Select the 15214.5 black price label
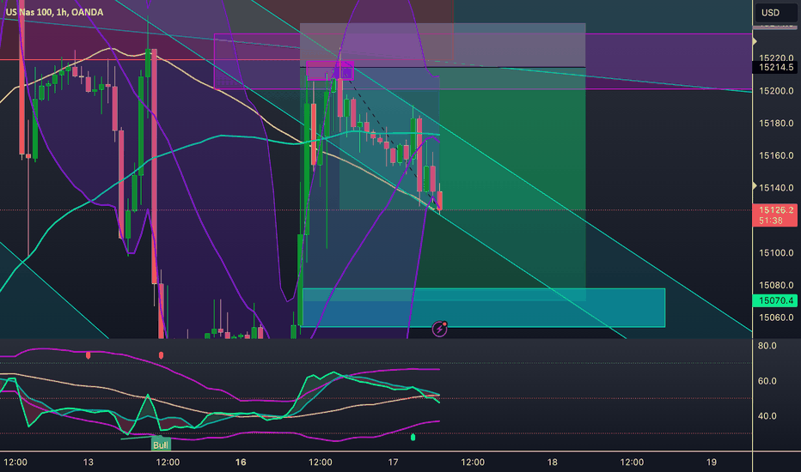The width and height of the screenshot is (801, 472). 775,67
